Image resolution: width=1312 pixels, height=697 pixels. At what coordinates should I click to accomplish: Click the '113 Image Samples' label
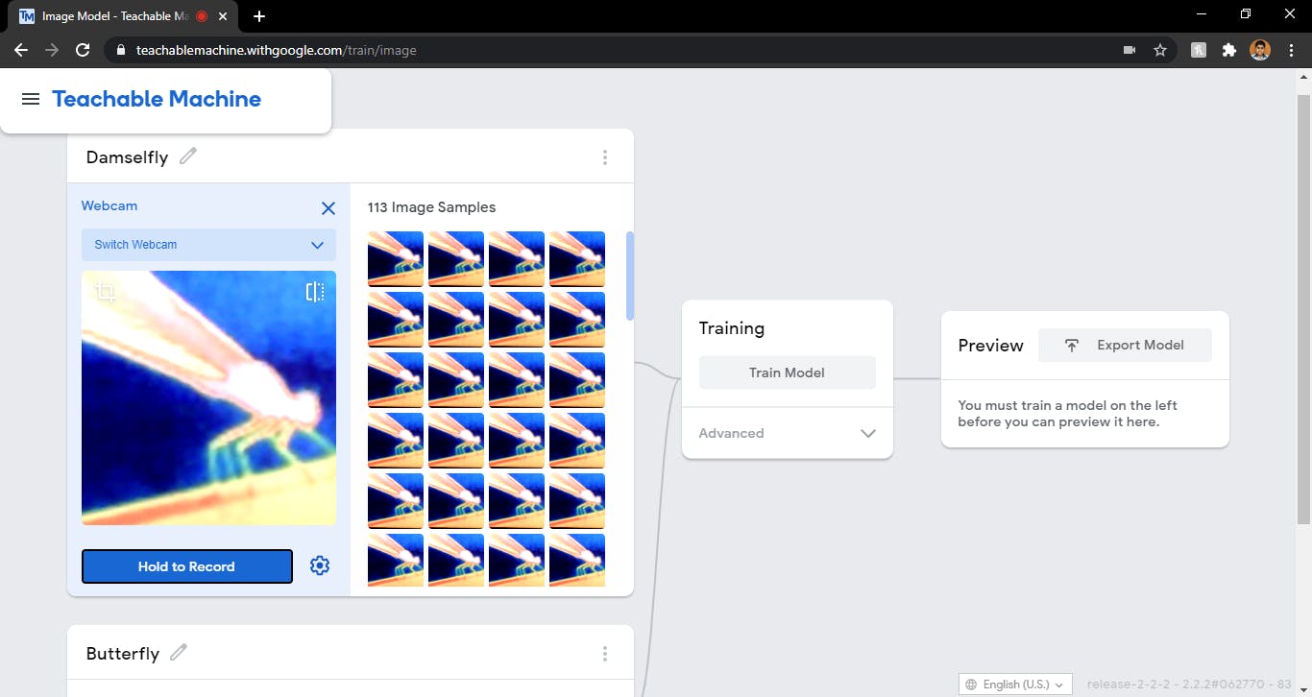pos(431,207)
